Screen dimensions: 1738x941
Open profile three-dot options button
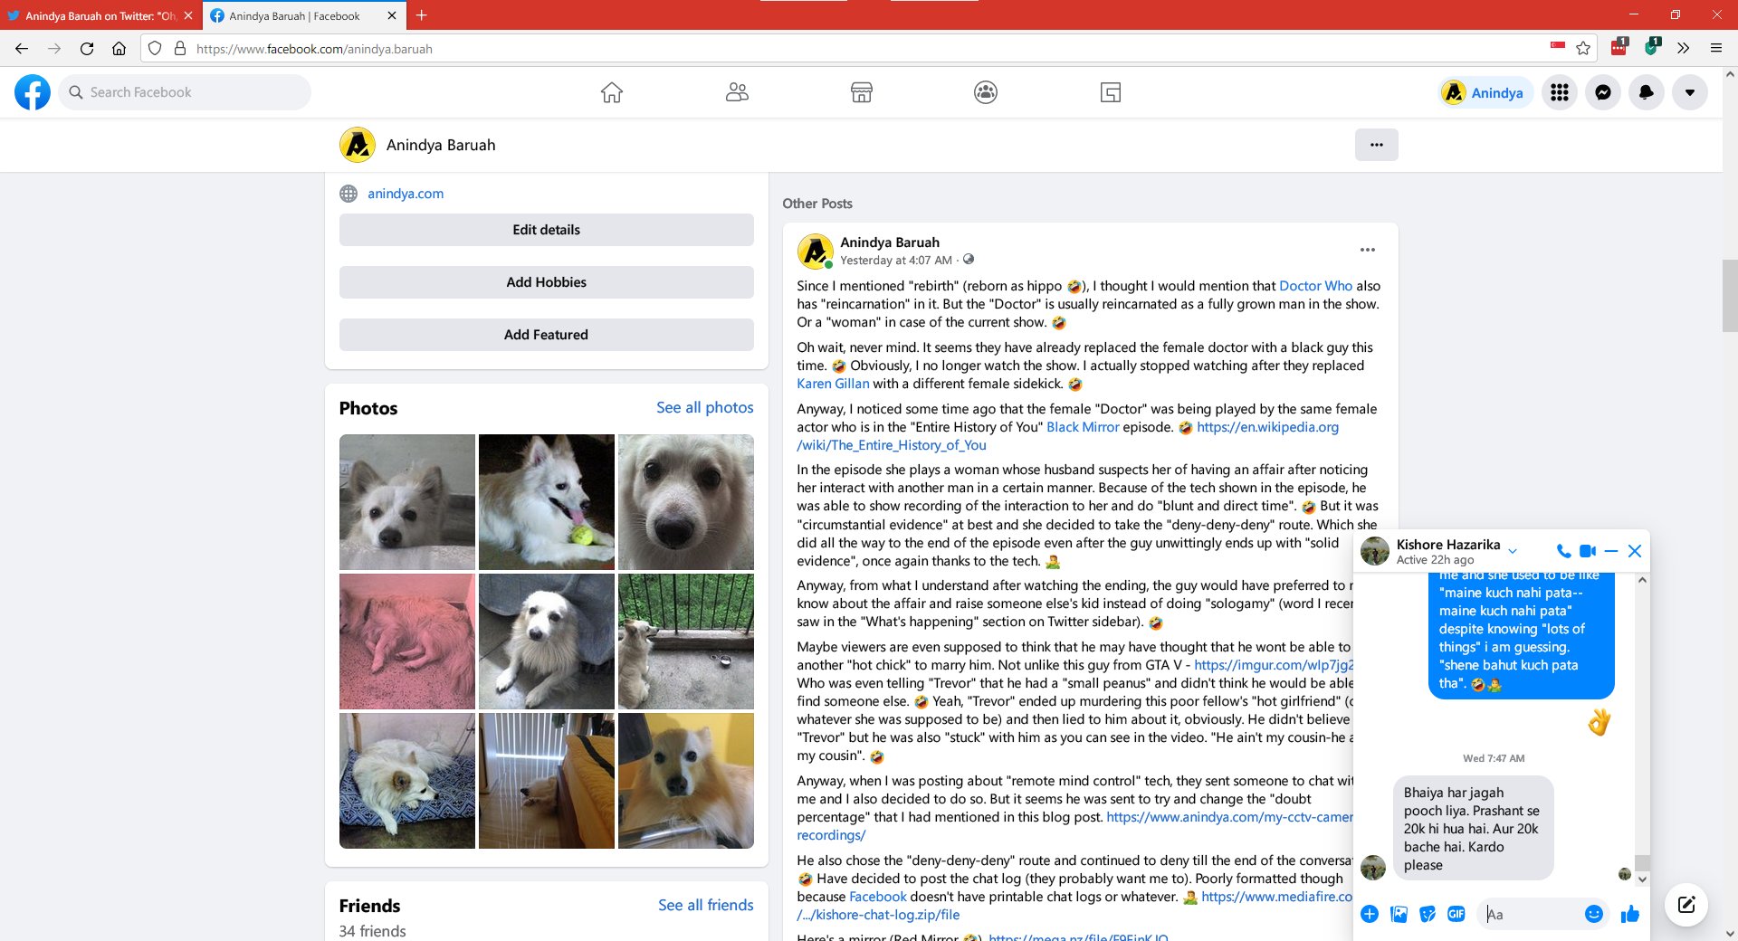1376,145
